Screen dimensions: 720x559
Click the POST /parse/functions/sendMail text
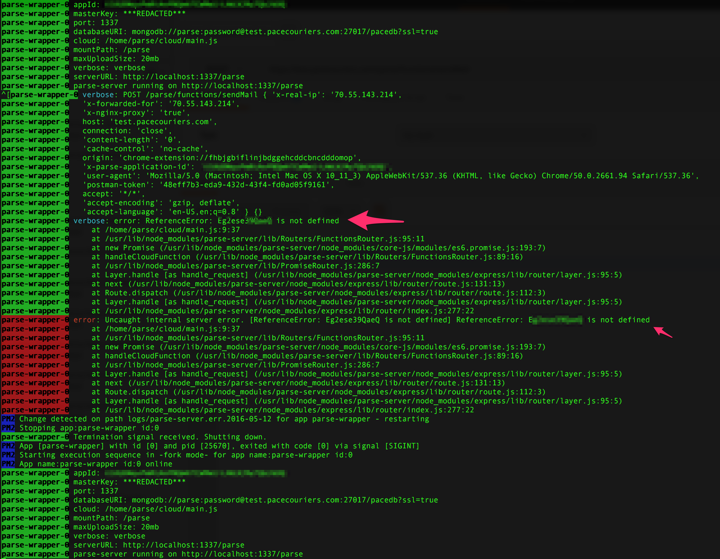(x=190, y=95)
